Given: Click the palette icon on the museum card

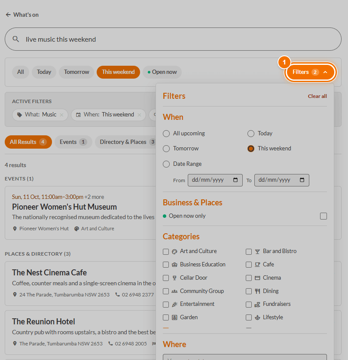Looking at the screenshot, I should (76, 229).
